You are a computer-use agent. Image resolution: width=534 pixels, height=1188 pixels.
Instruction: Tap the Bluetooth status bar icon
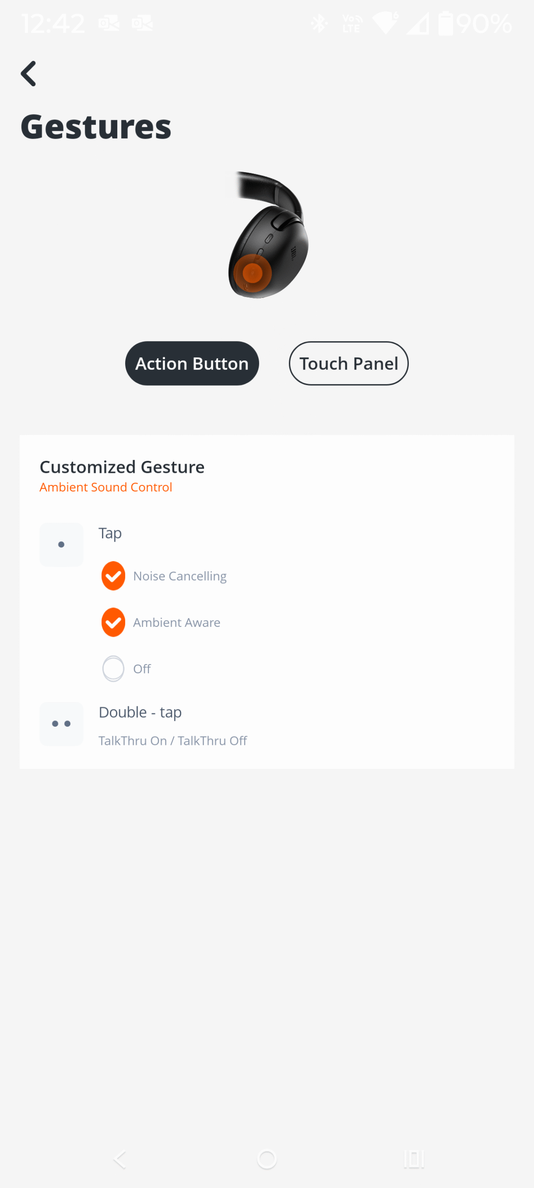319,23
